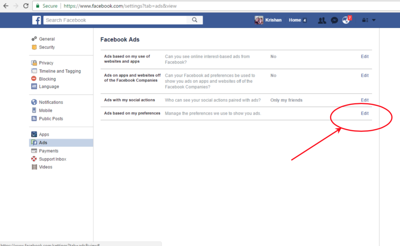400x246 pixels.
Task: Open the Home 4 dropdown item
Action: coord(297,20)
